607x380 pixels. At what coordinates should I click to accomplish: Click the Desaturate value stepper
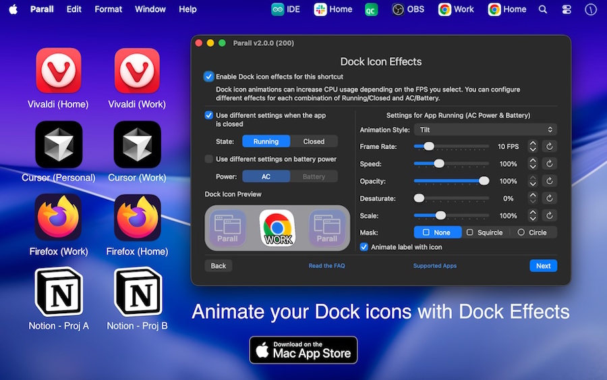point(533,198)
